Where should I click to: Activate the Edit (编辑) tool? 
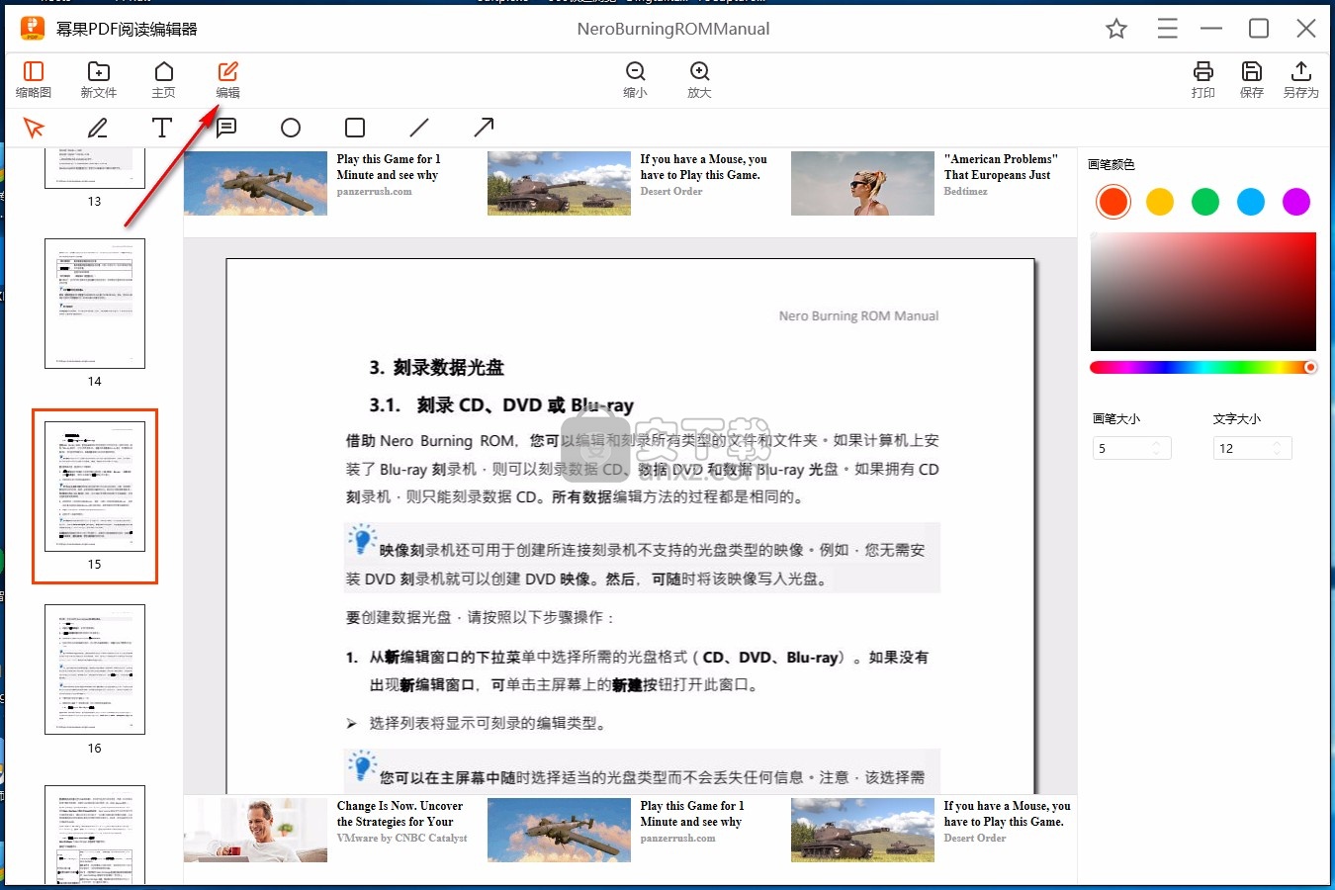[228, 79]
